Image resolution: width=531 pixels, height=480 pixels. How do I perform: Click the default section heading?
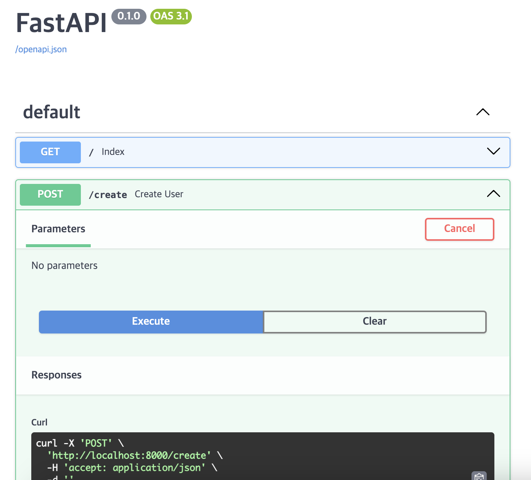[52, 112]
